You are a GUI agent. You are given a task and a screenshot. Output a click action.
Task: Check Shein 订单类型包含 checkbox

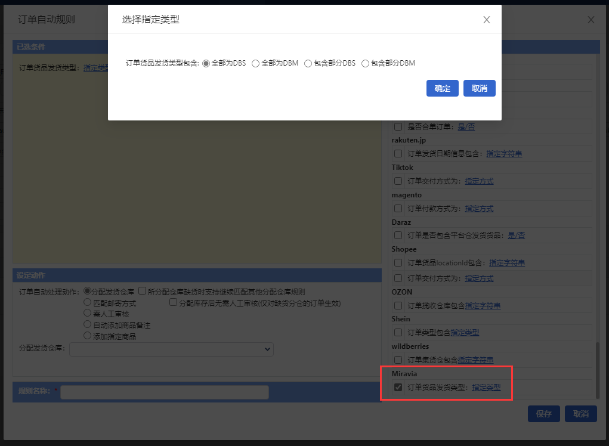coord(398,332)
